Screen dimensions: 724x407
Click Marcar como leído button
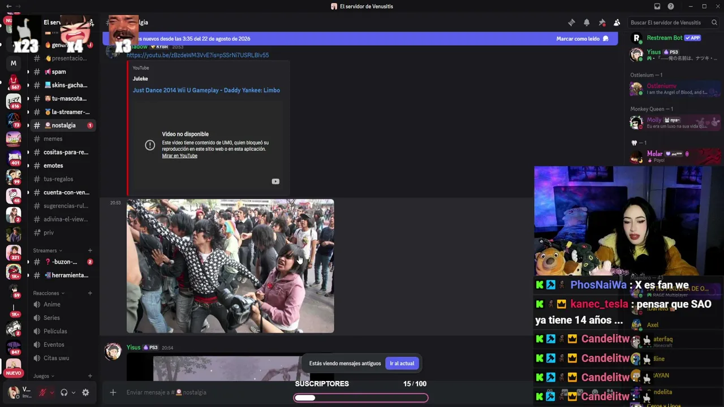(x=582, y=38)
